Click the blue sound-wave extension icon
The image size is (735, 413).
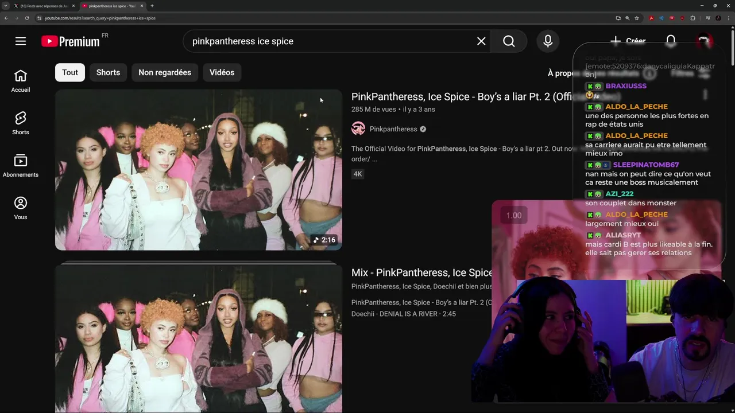click(x=661, y=18)
